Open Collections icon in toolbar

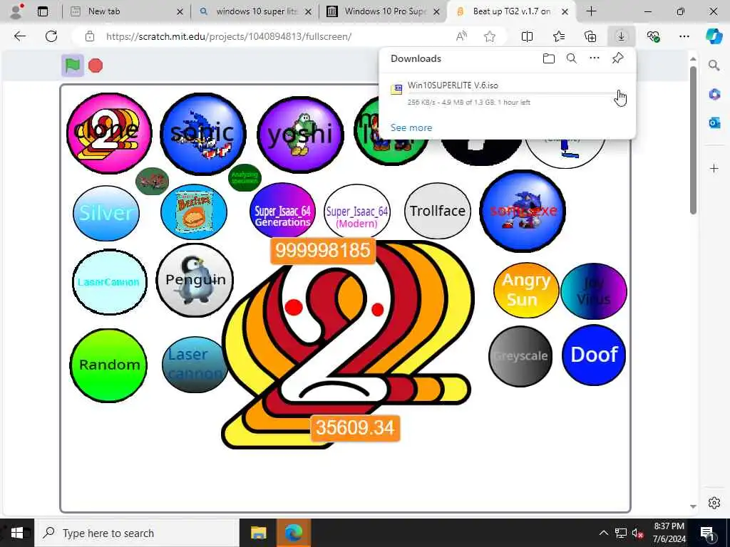590,36
